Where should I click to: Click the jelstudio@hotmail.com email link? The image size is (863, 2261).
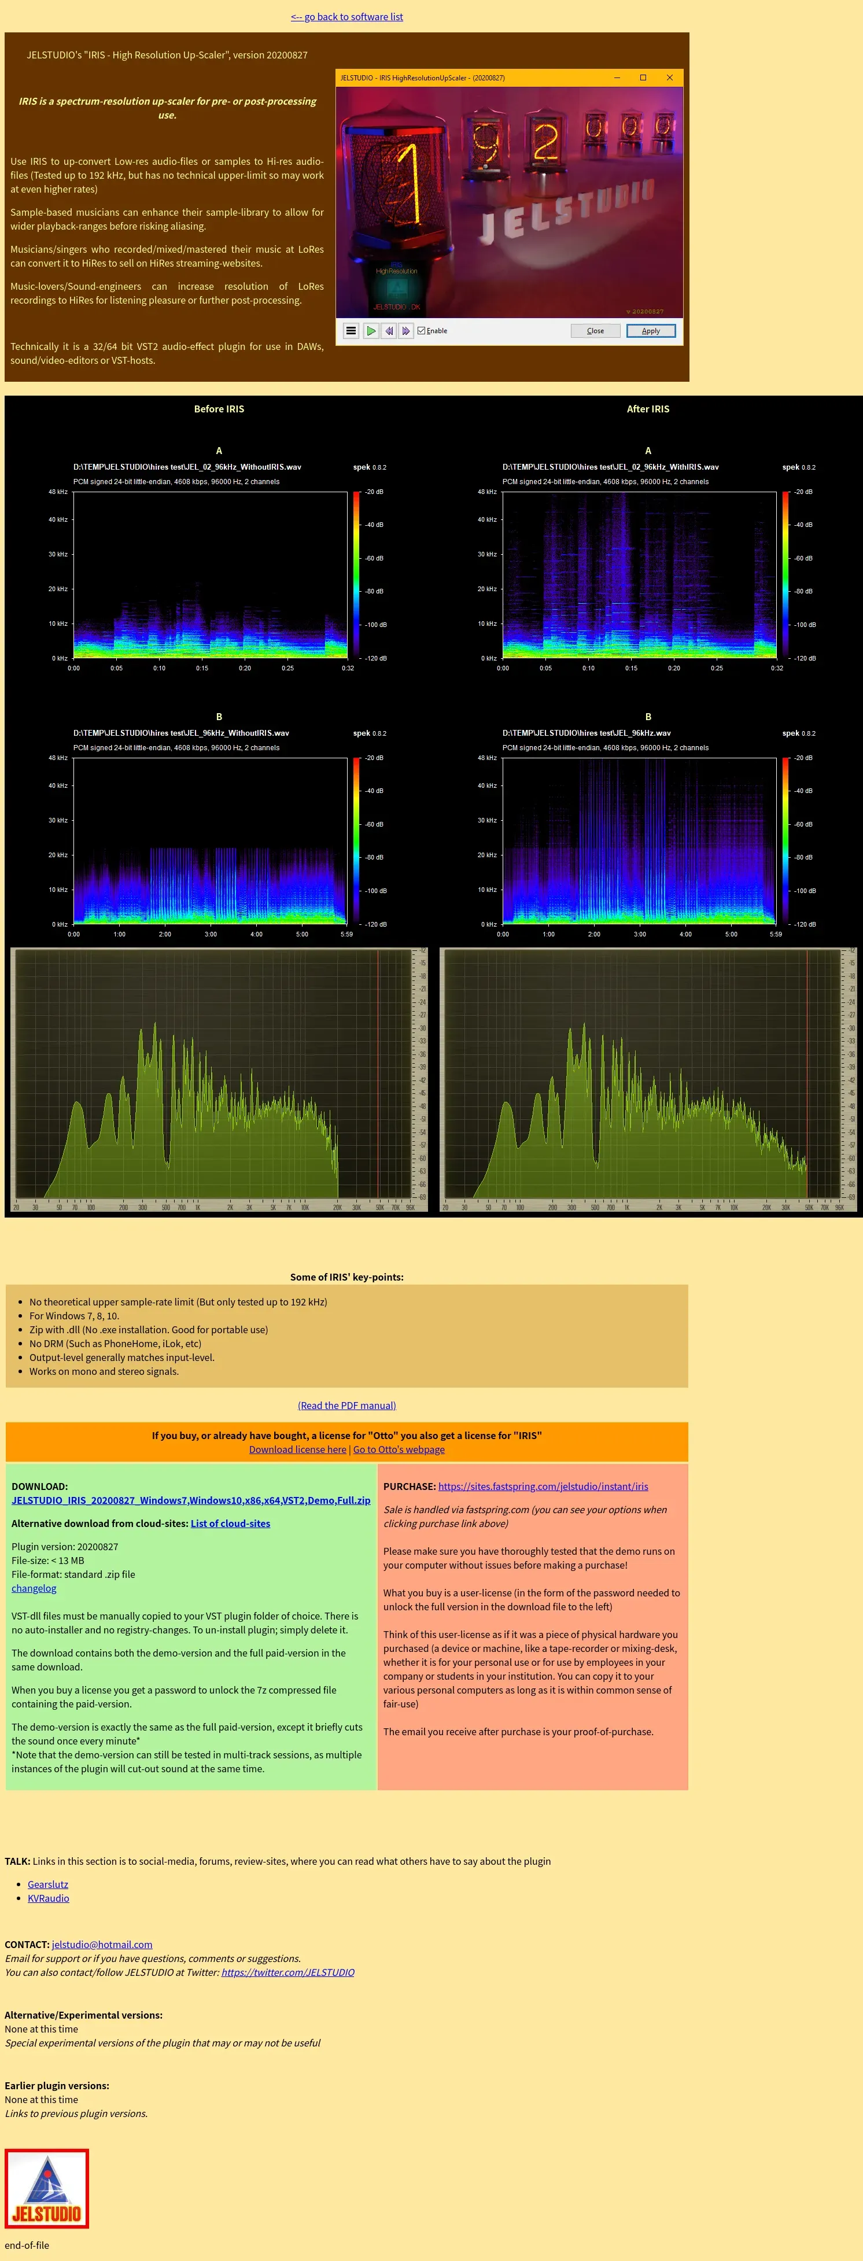pyautogui.click(x=102, y=1944)
